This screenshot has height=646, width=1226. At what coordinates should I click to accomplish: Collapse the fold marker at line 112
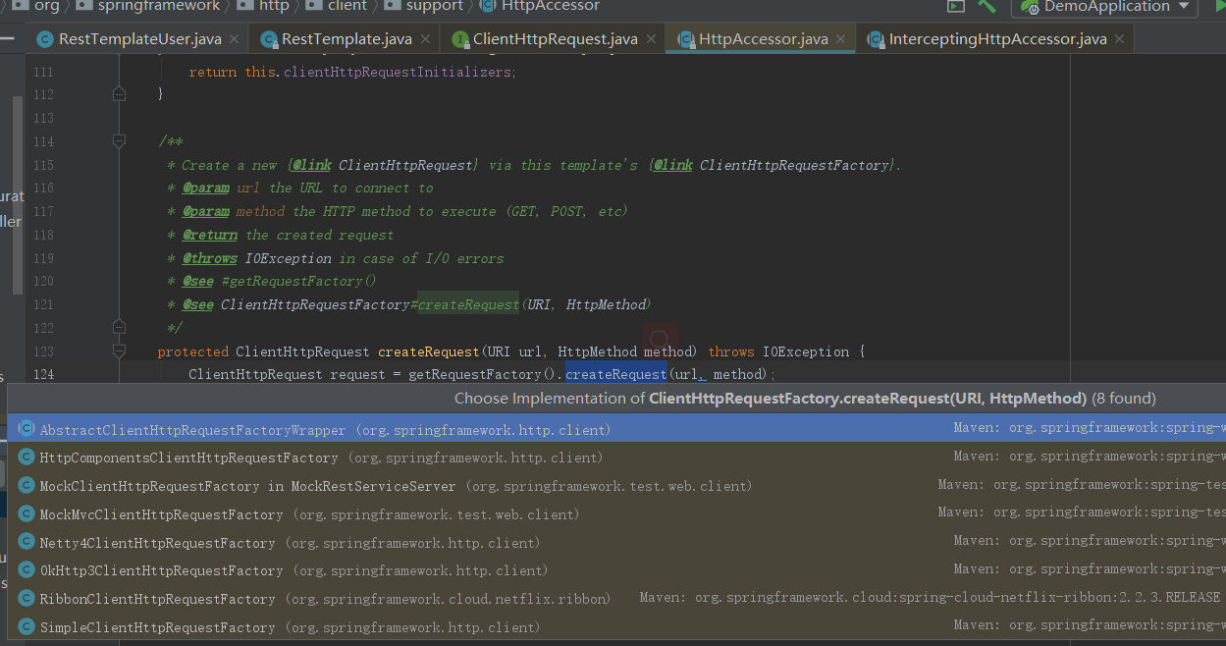tap(119, 94)
